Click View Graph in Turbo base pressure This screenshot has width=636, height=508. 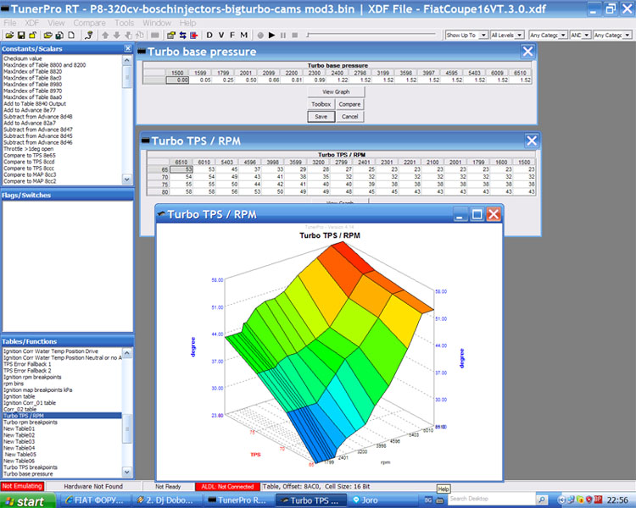click(x=336, y=91)
